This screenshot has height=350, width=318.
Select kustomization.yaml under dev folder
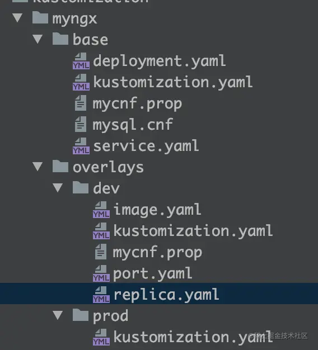(193, 231)
